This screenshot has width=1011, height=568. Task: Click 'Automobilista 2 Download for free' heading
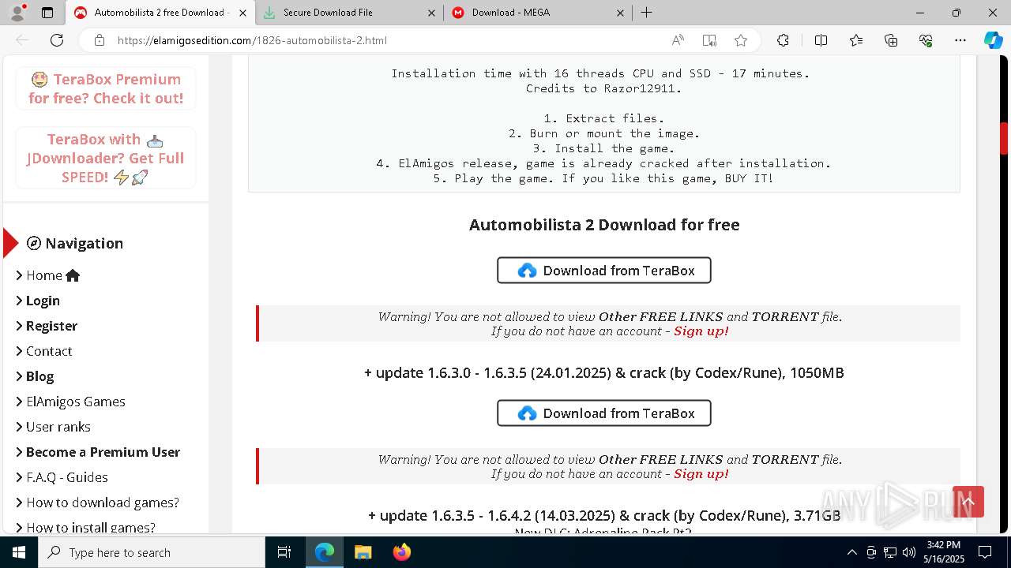click(x=604, y=225)
